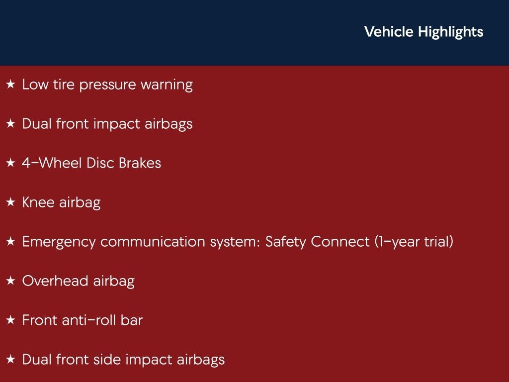Select the Dual front impact airbags text
The width and height of the screenshot is (509, 382).
[107, 124]
